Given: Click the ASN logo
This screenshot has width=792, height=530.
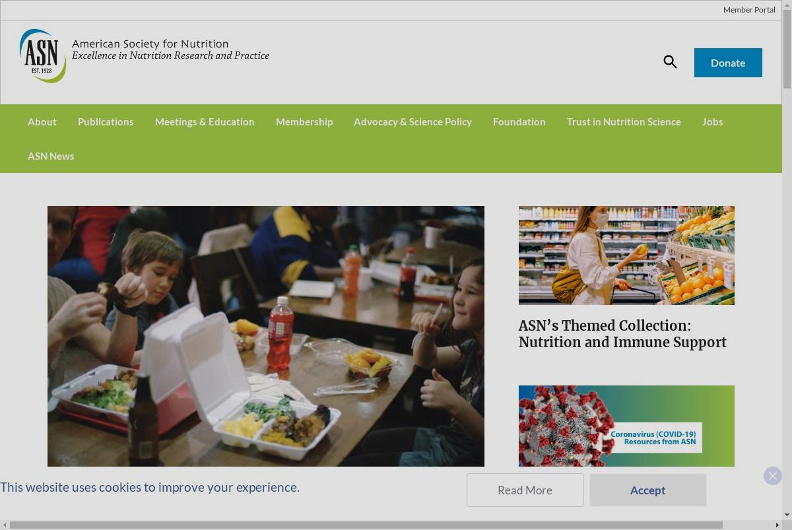Looking at the screenshot, I should click(x=43, y=55).
